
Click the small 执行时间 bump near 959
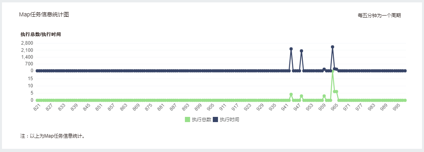[x=324, y=69]
